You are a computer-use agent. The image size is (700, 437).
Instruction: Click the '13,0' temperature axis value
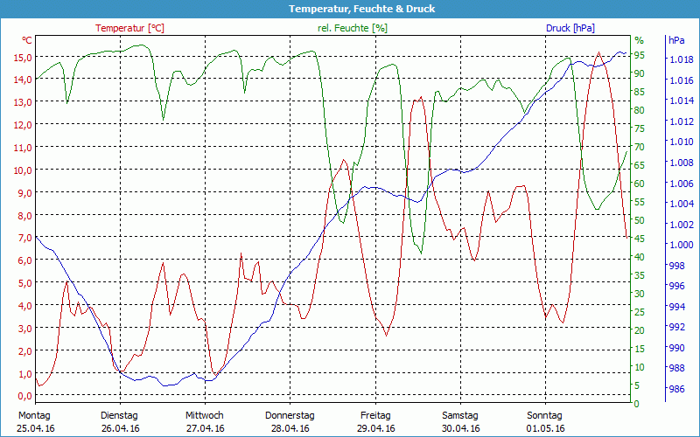point(23,102)
